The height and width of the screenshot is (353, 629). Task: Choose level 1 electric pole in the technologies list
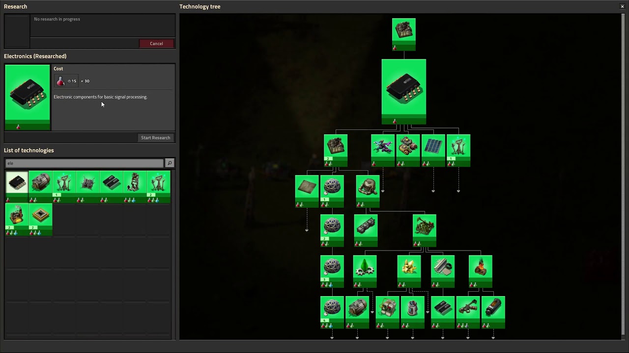[64, 186]
